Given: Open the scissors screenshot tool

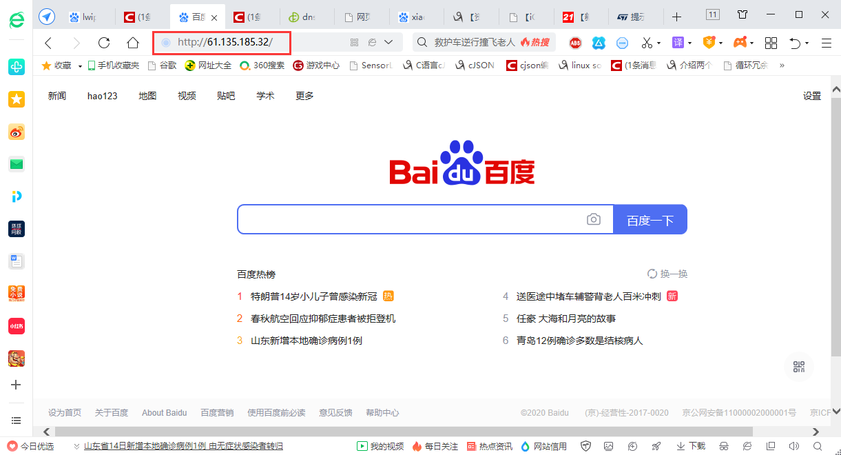Looking at the screenshot, I should pos(646,43).
